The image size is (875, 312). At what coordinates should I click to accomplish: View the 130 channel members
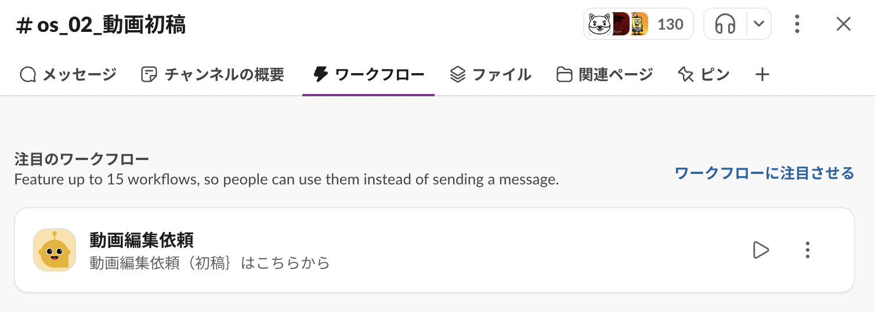coord(638,24)
